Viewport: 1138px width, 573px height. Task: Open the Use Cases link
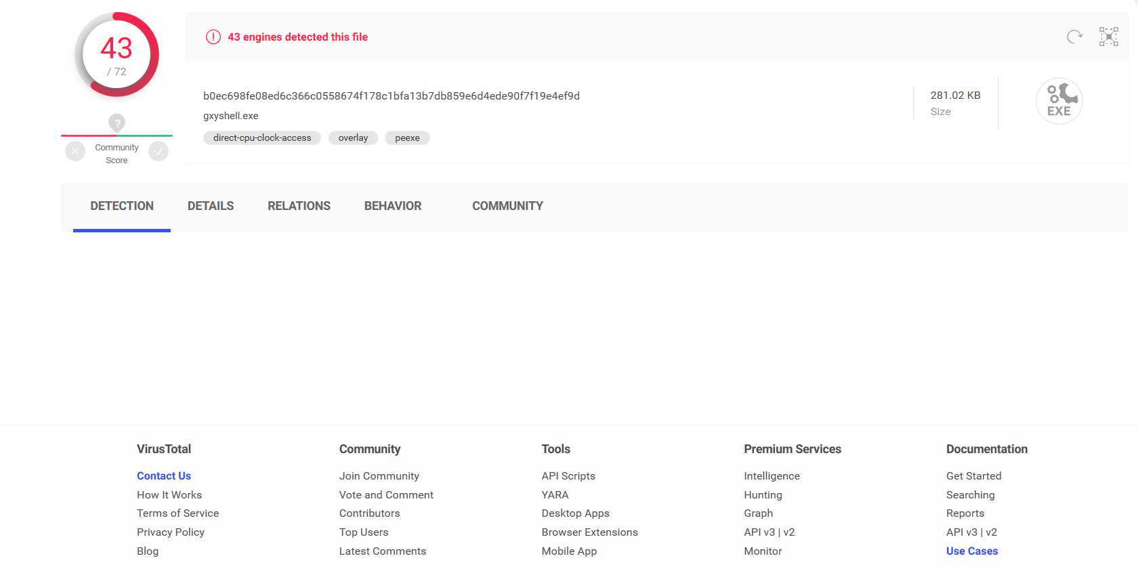tap(972, 551)
